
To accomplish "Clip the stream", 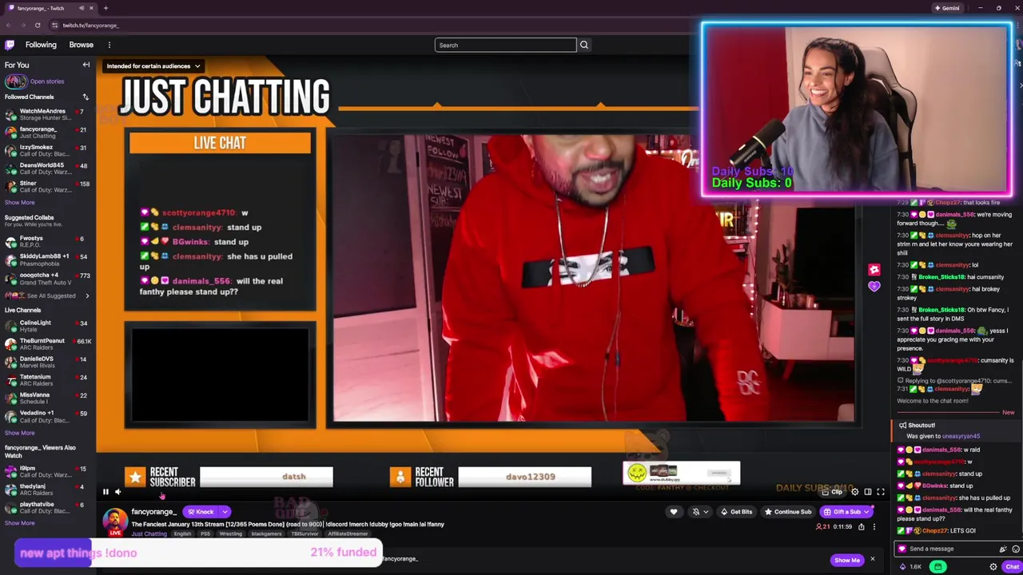I will pos(832,492).
